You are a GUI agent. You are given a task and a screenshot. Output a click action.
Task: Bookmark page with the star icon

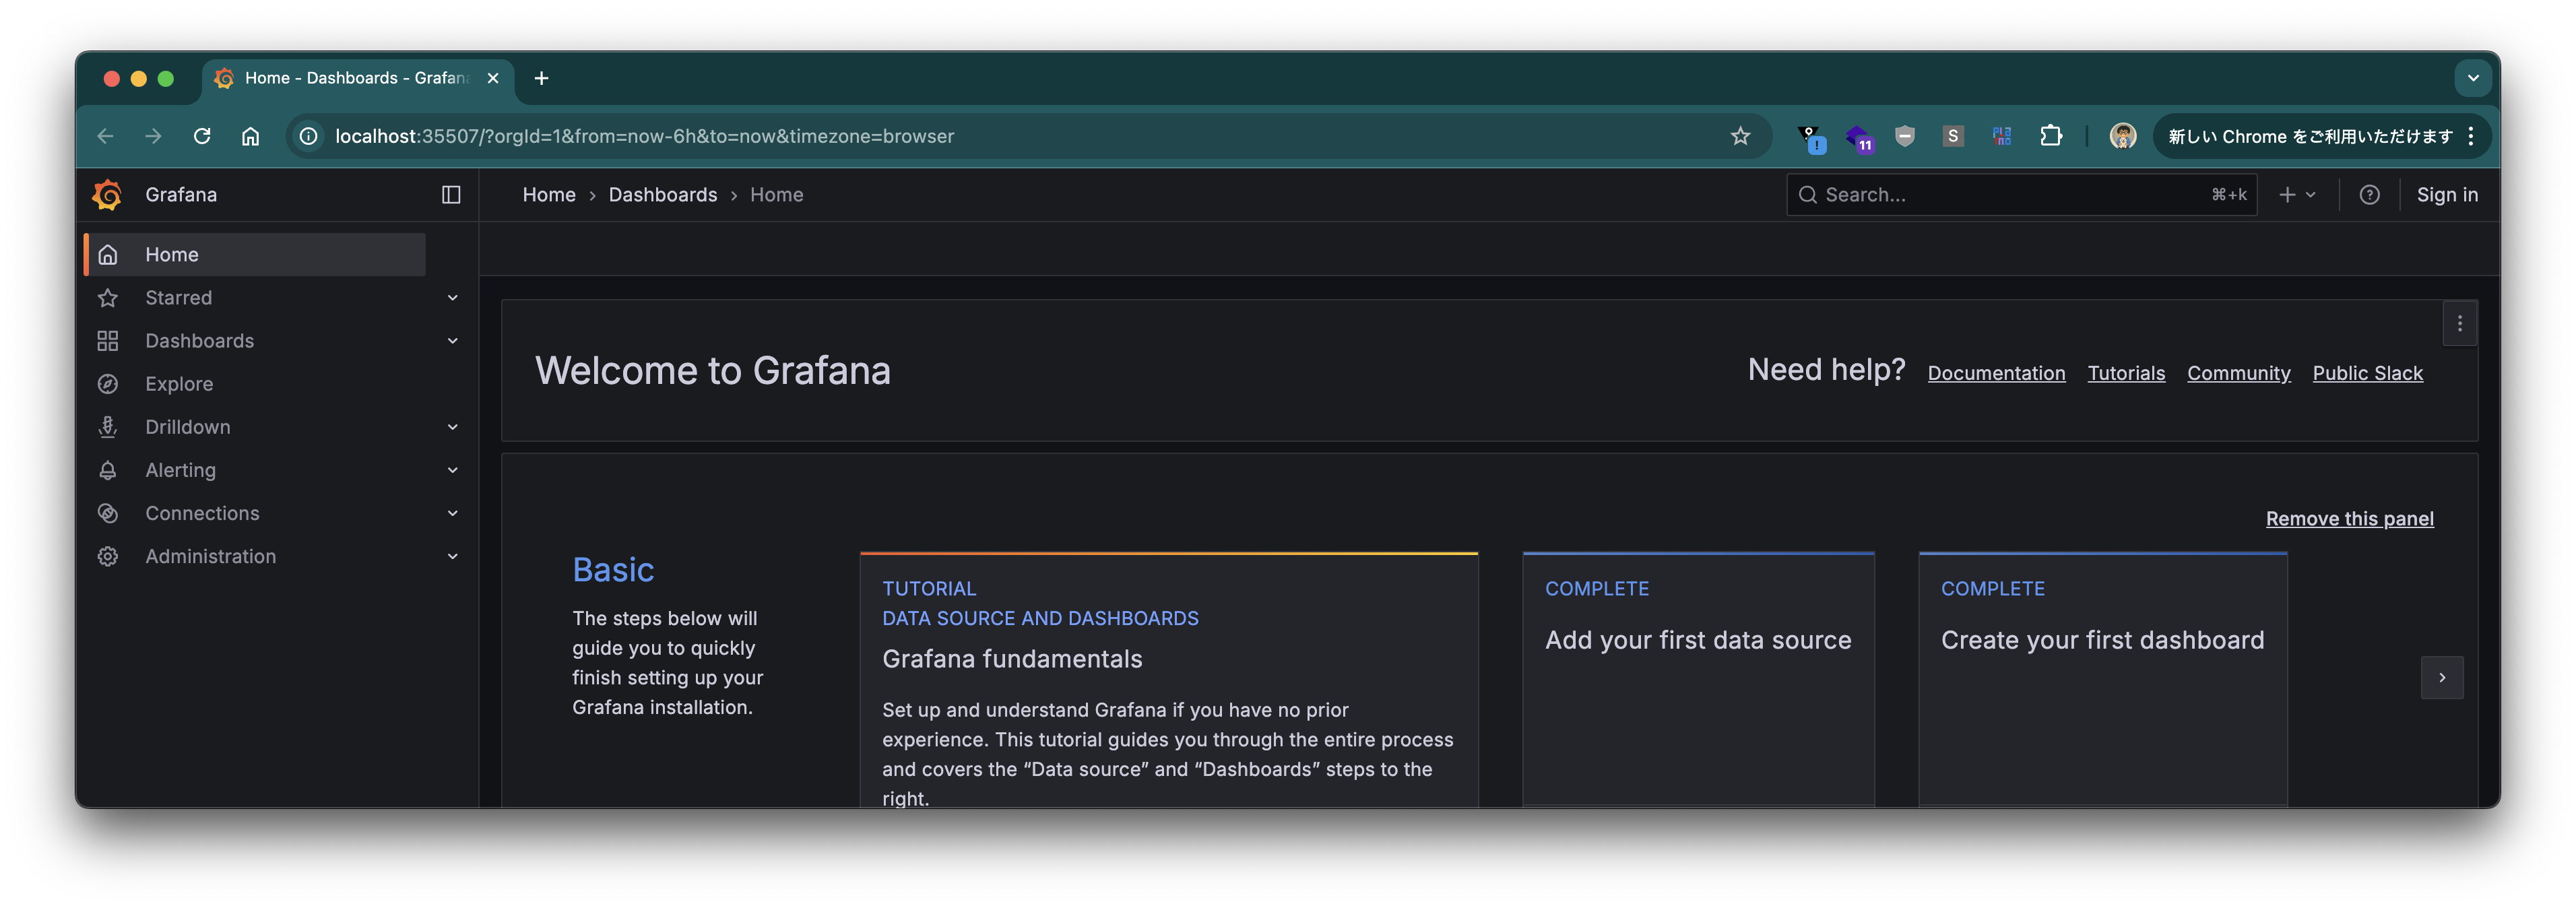(x=1740, y=136)
